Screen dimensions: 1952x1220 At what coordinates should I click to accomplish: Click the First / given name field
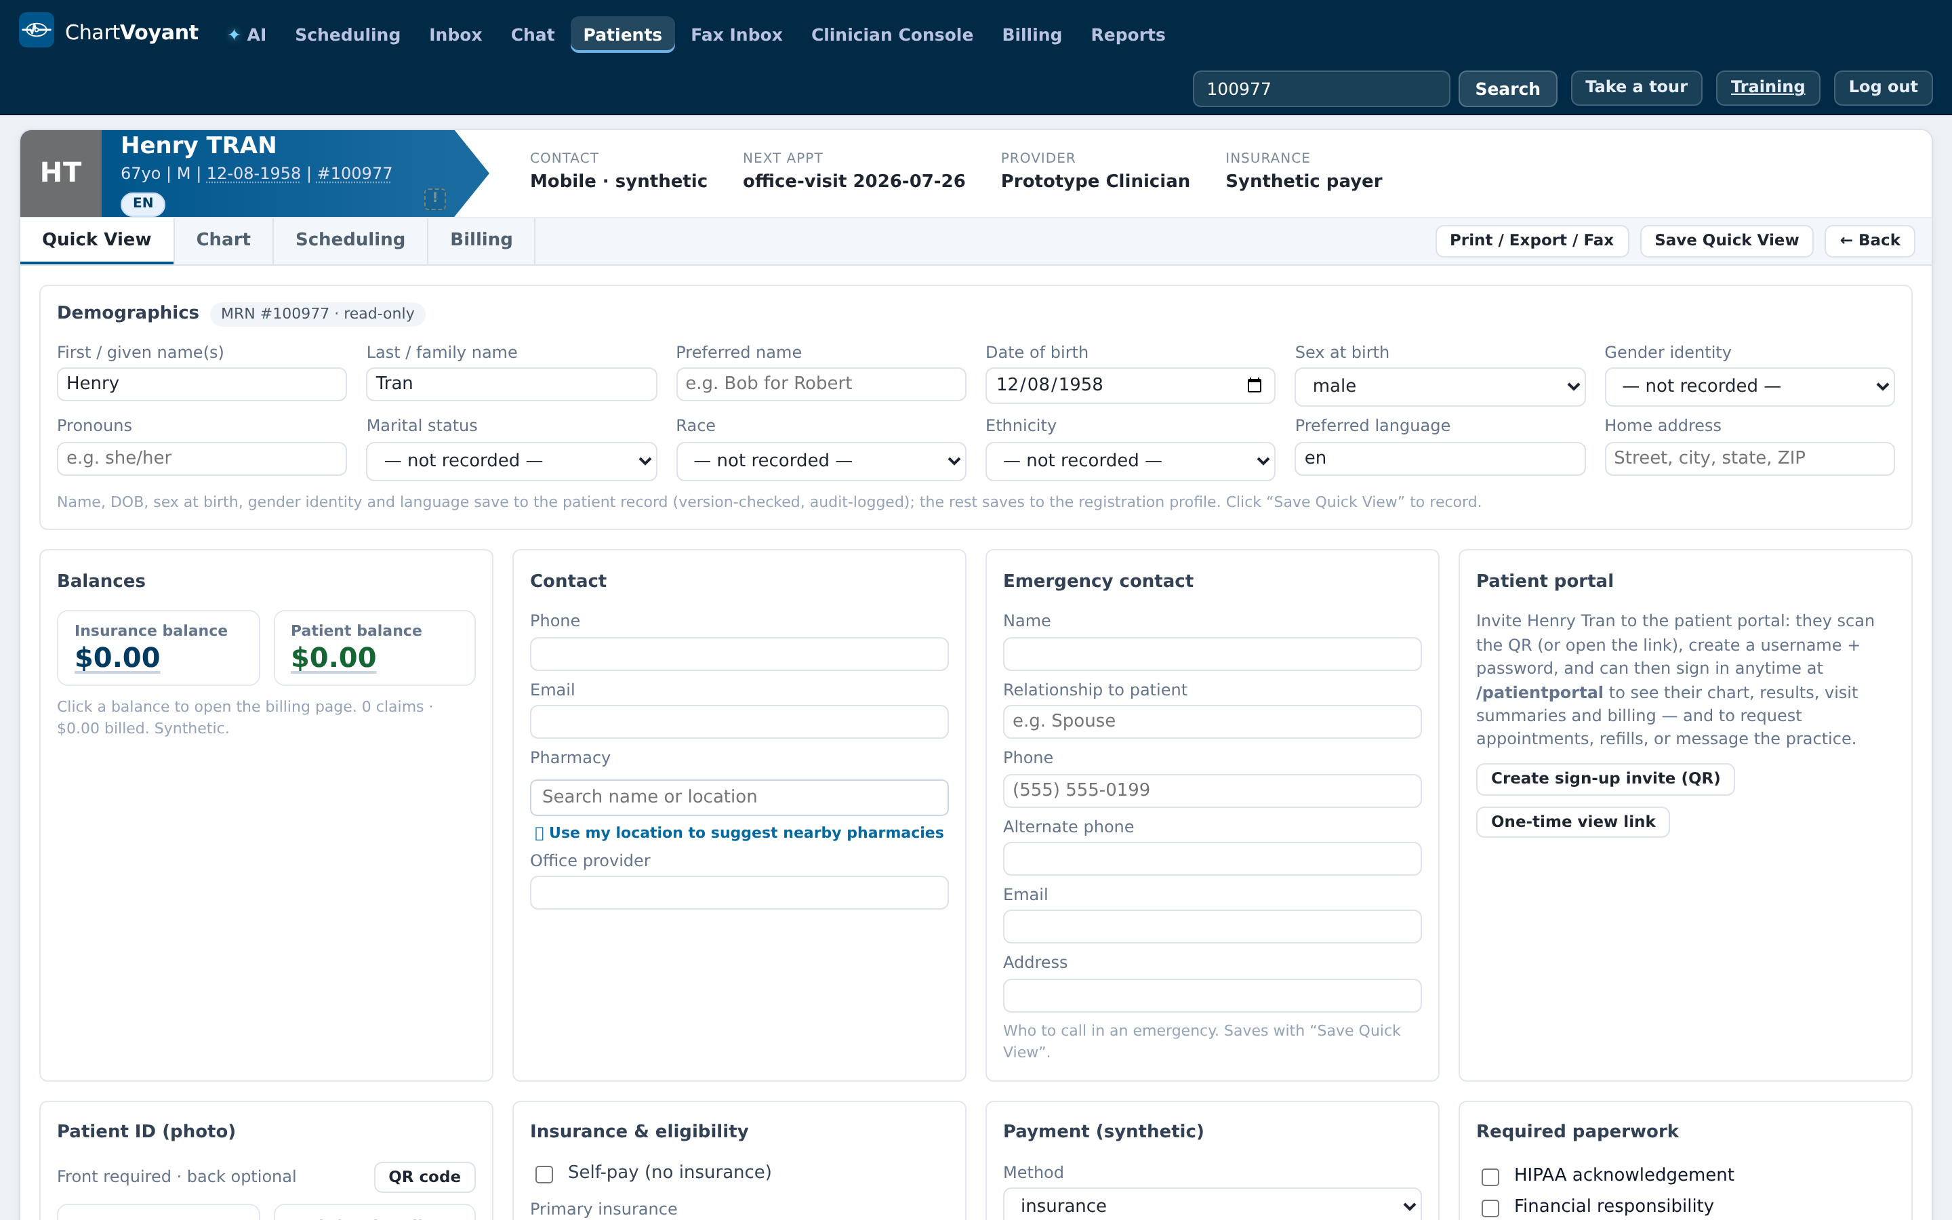coord(202,384)
